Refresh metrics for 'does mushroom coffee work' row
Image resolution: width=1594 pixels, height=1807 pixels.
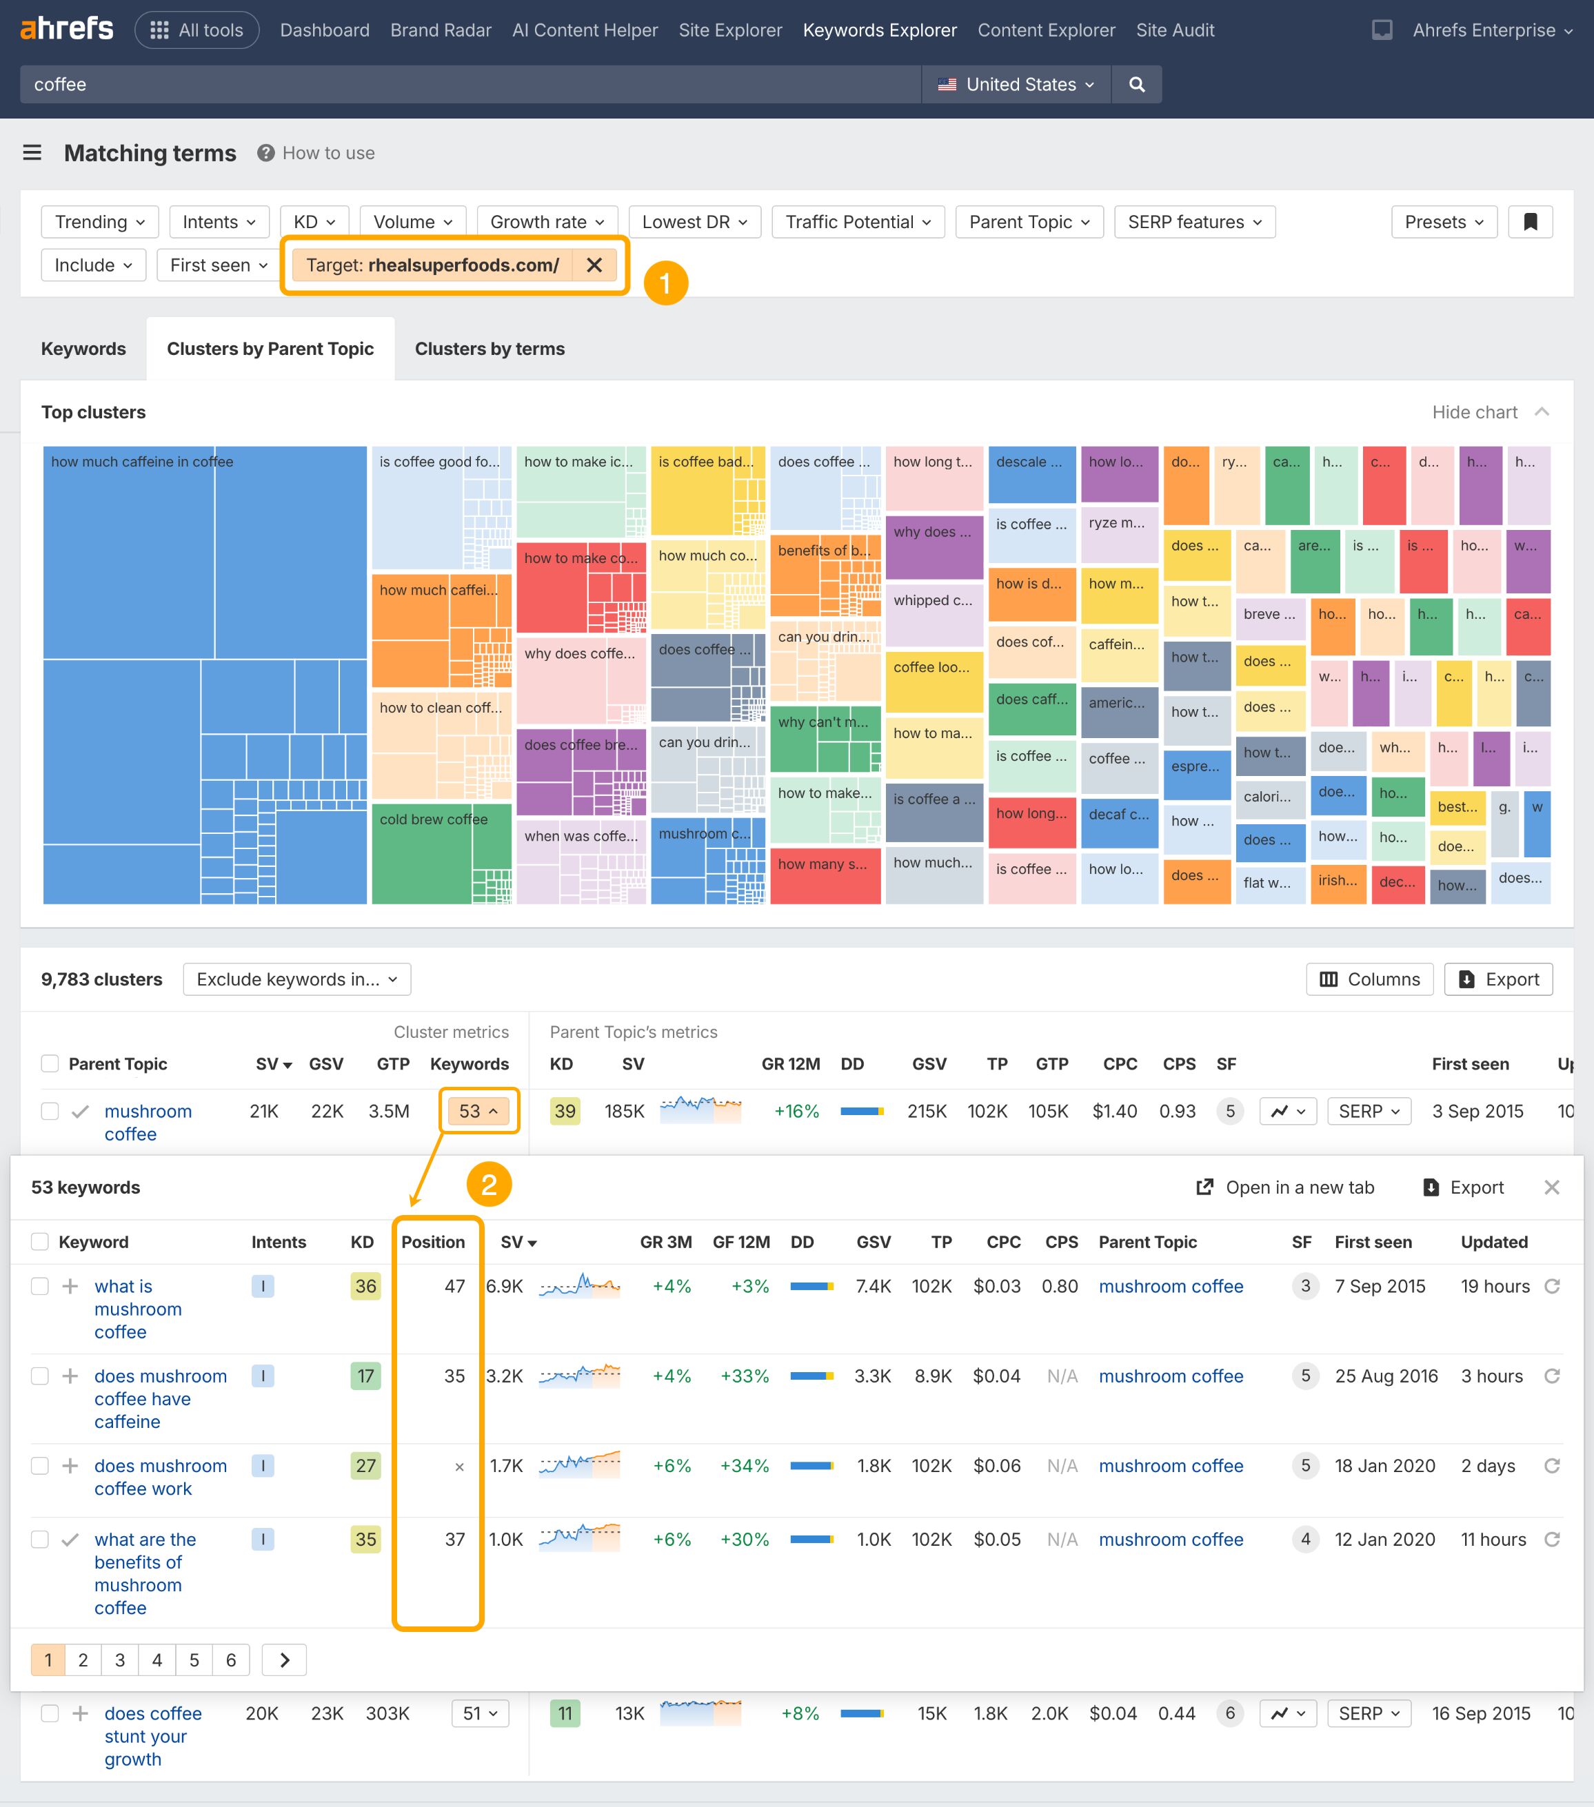click(1553, 1466)
